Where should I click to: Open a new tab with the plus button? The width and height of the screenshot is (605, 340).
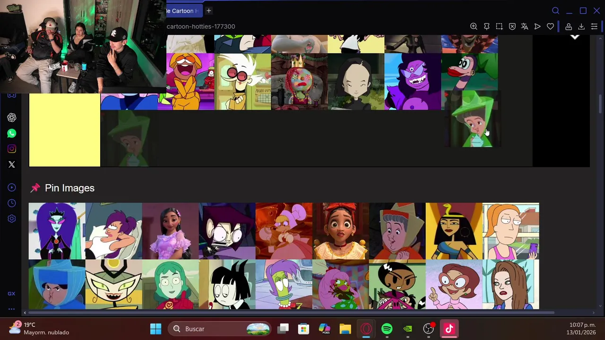click(208, 10)
